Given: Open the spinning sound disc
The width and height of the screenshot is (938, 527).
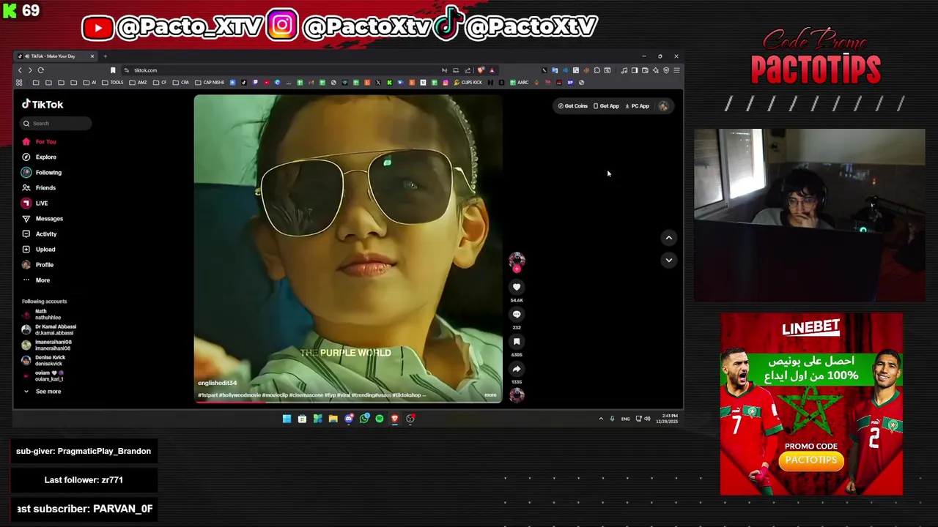Looking at the screenshot, I should pyautogui.click(x=517, y=395).
